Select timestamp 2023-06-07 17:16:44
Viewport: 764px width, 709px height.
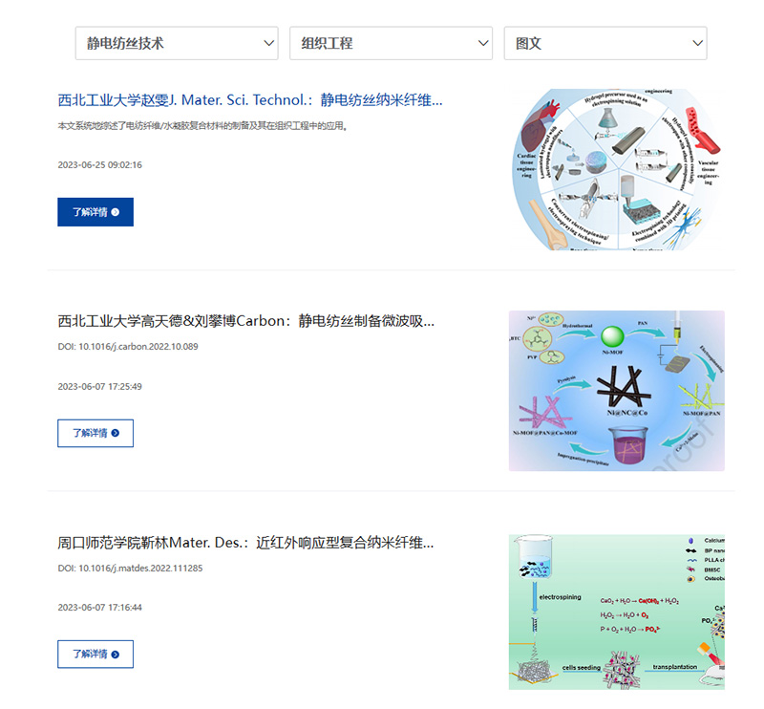coord(100,608)
